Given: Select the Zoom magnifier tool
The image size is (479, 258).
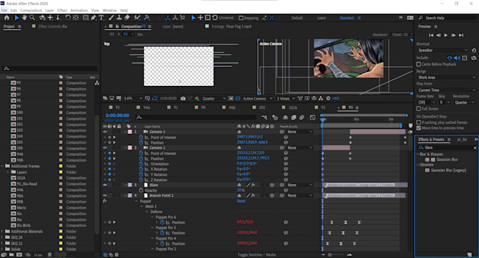Looking at the screenshot, I should [32, 18].
